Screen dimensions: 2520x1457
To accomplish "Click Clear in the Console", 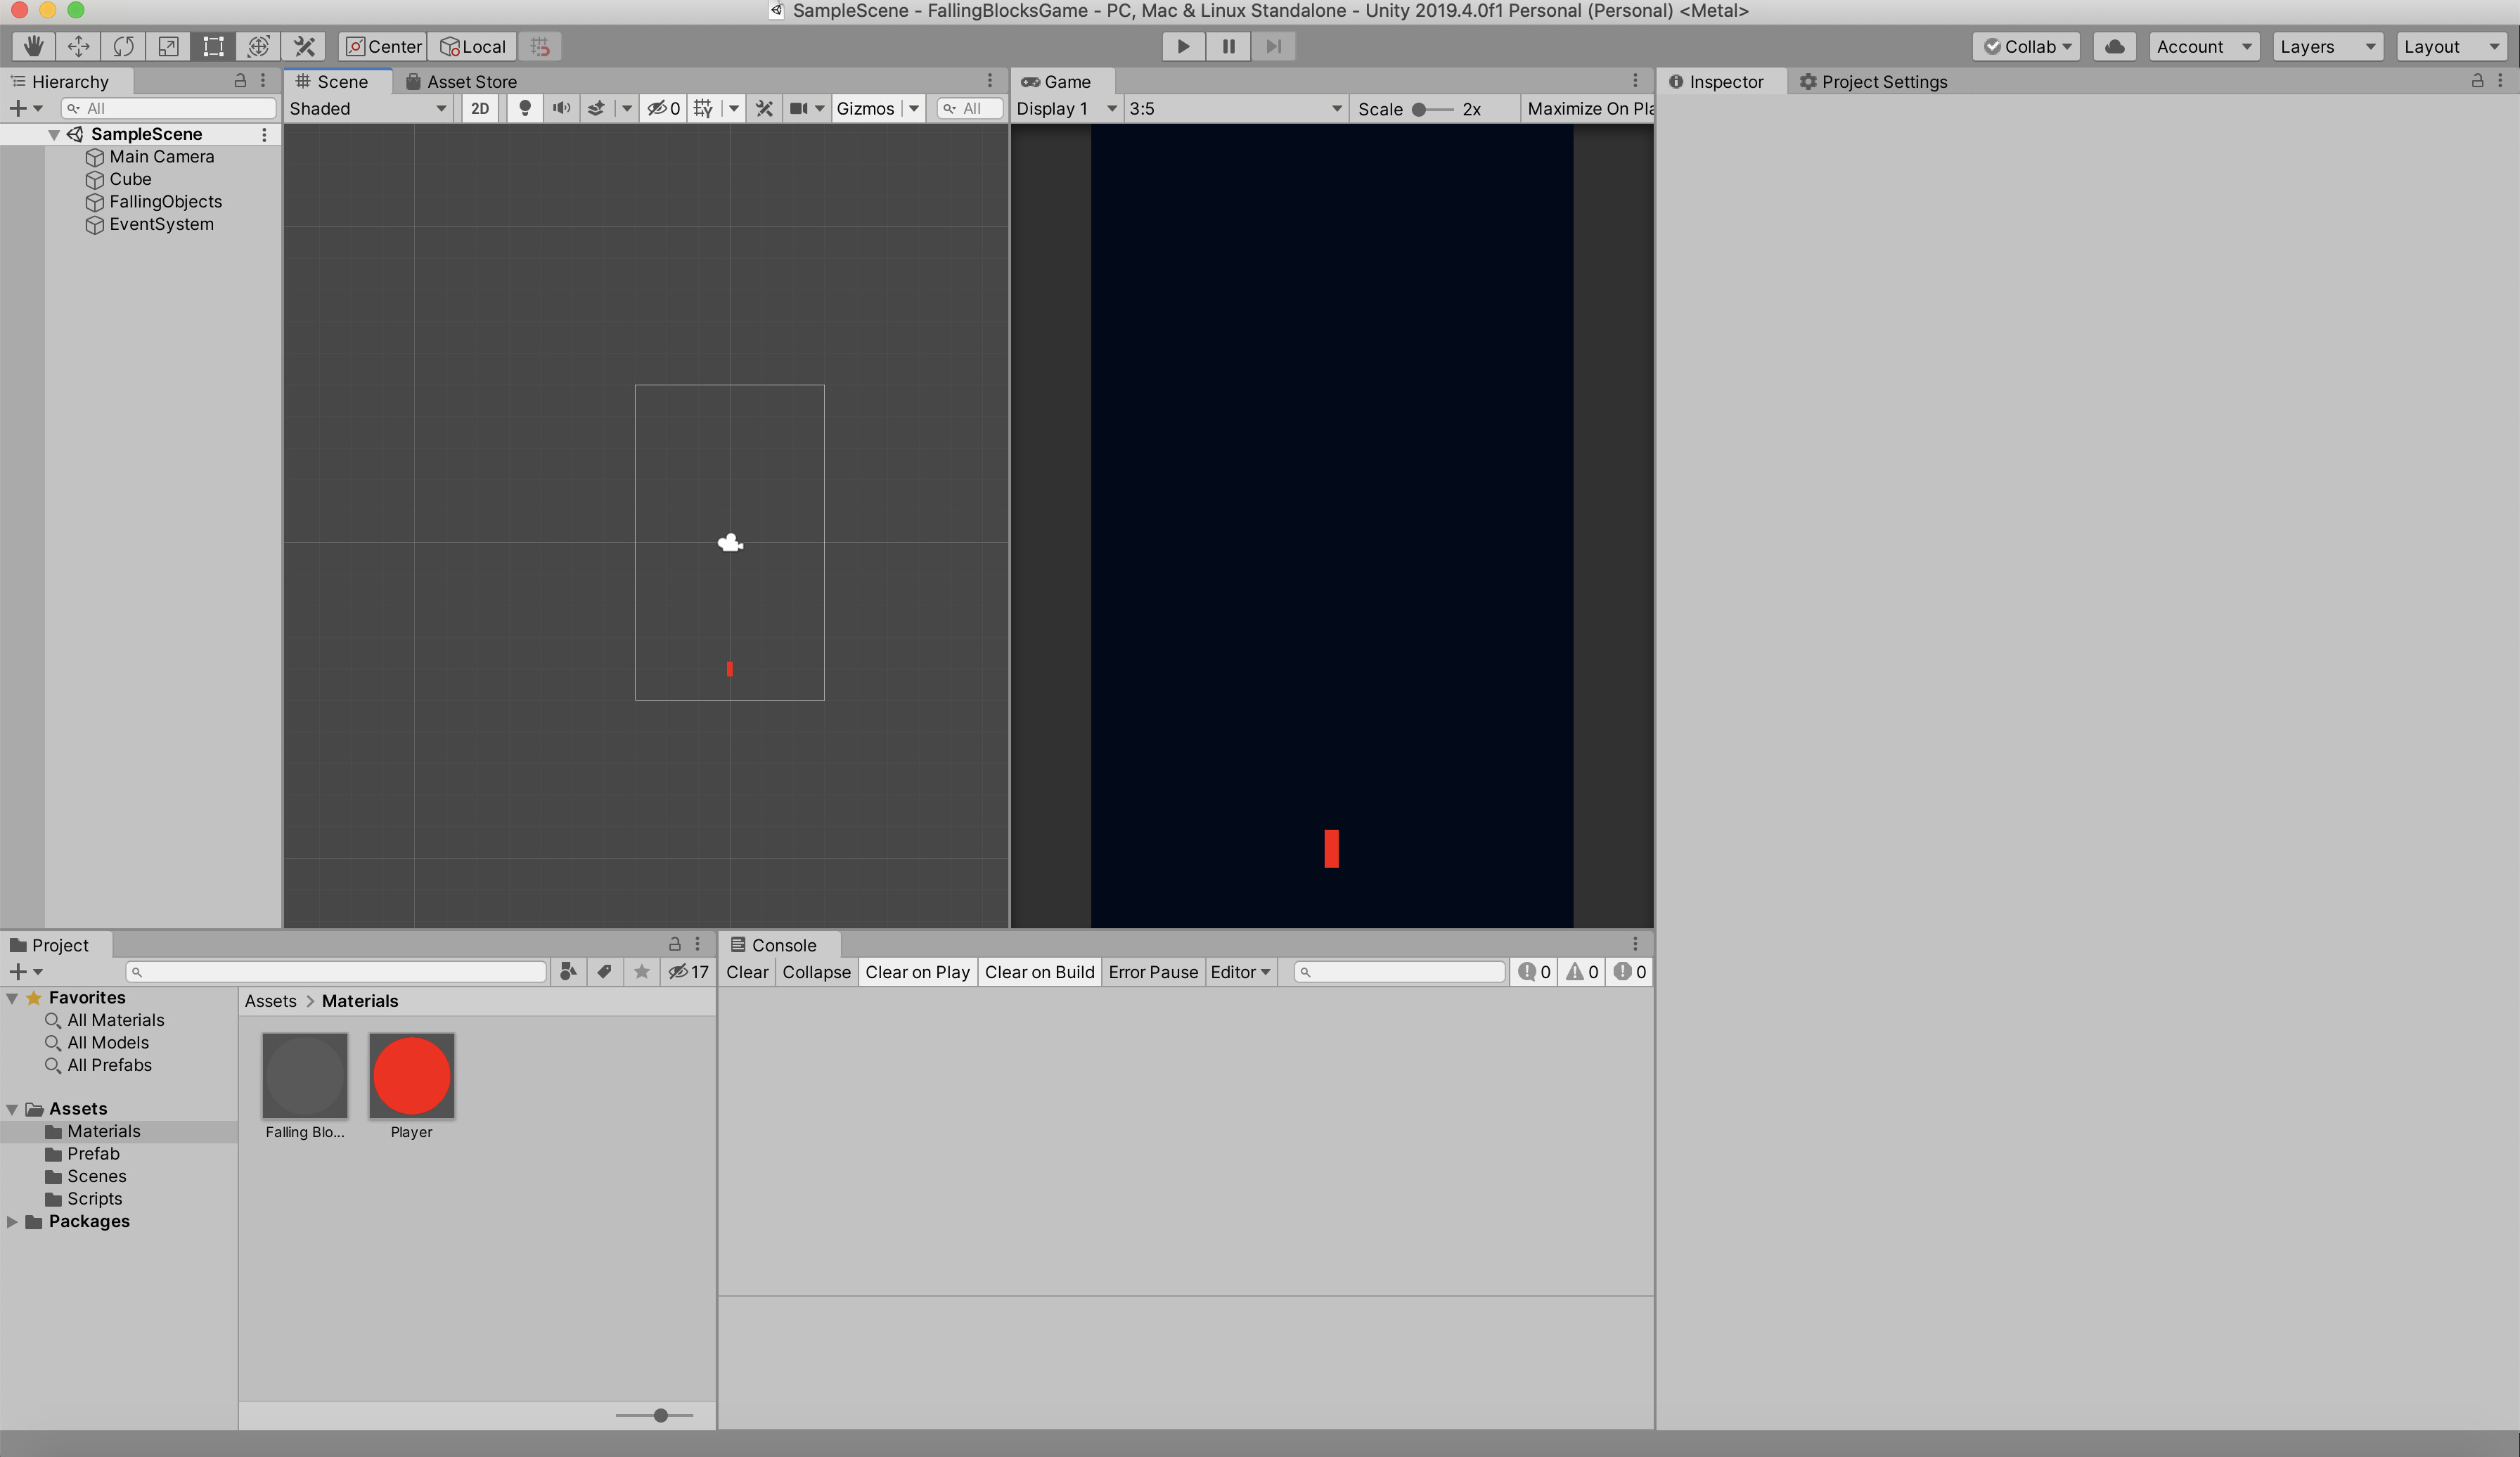I will pos(747,971).
